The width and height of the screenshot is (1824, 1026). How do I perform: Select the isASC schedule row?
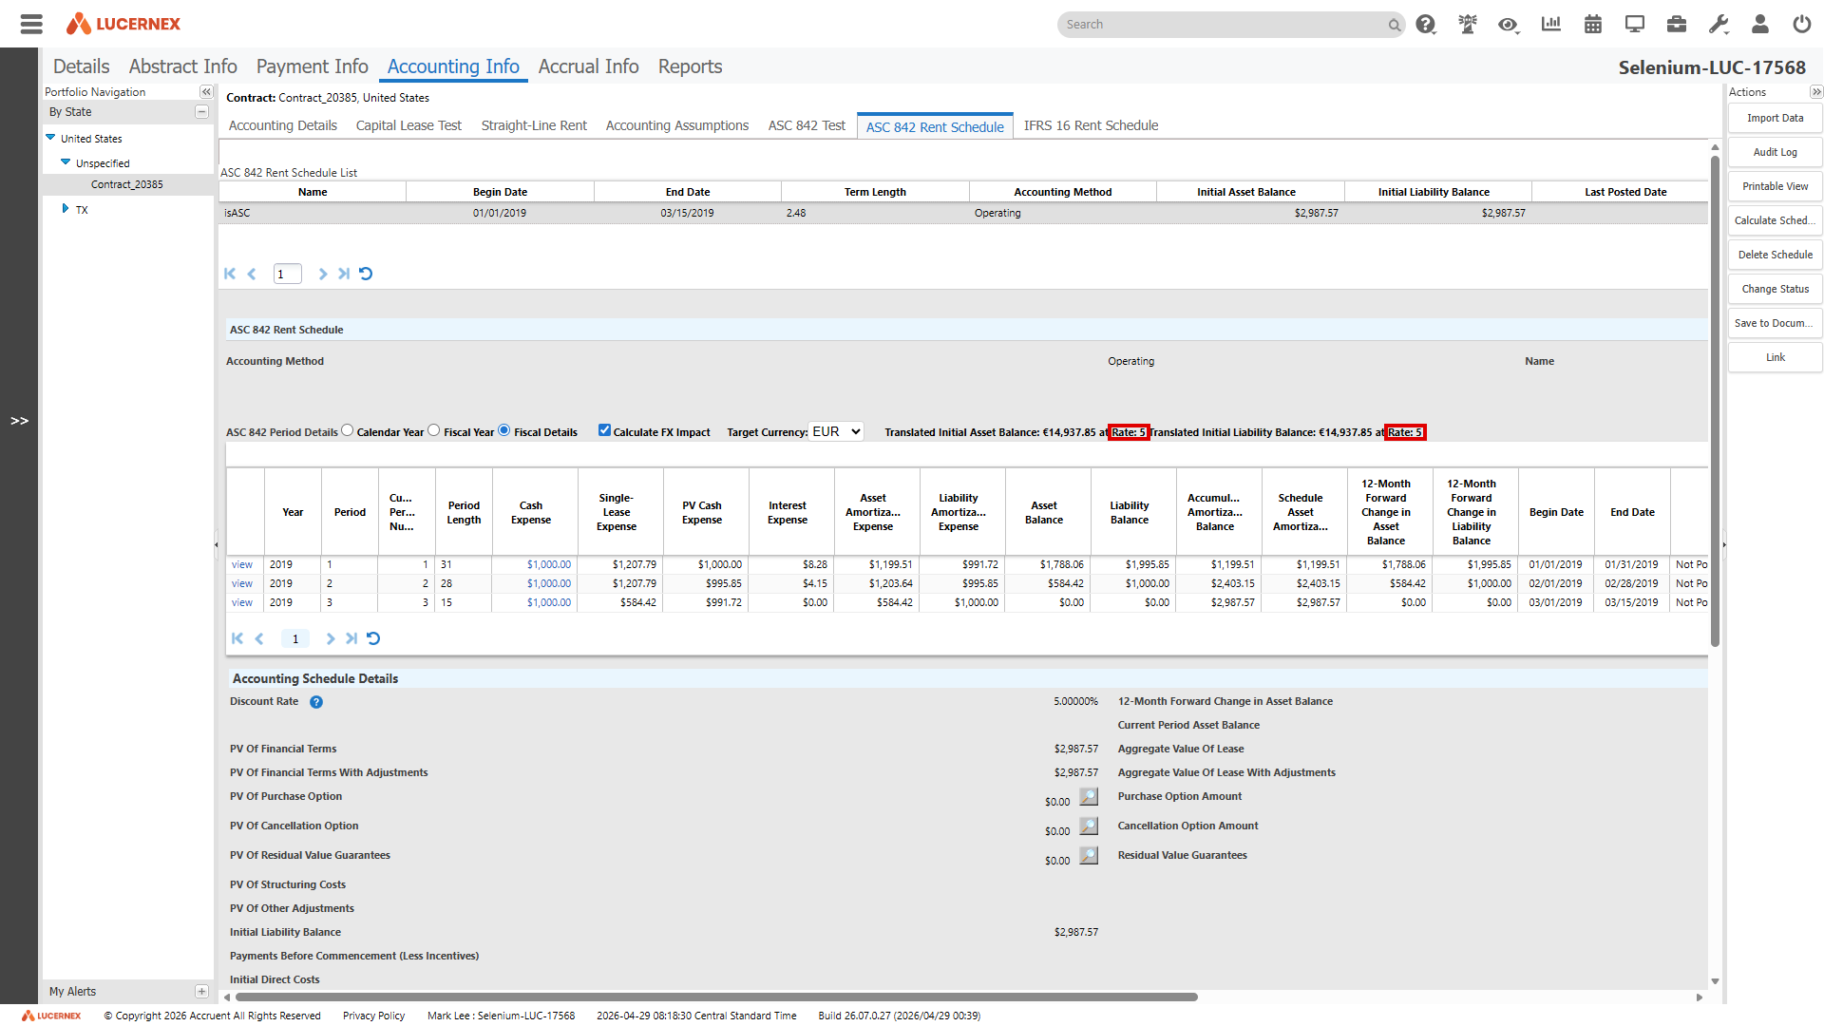[963, 213]
